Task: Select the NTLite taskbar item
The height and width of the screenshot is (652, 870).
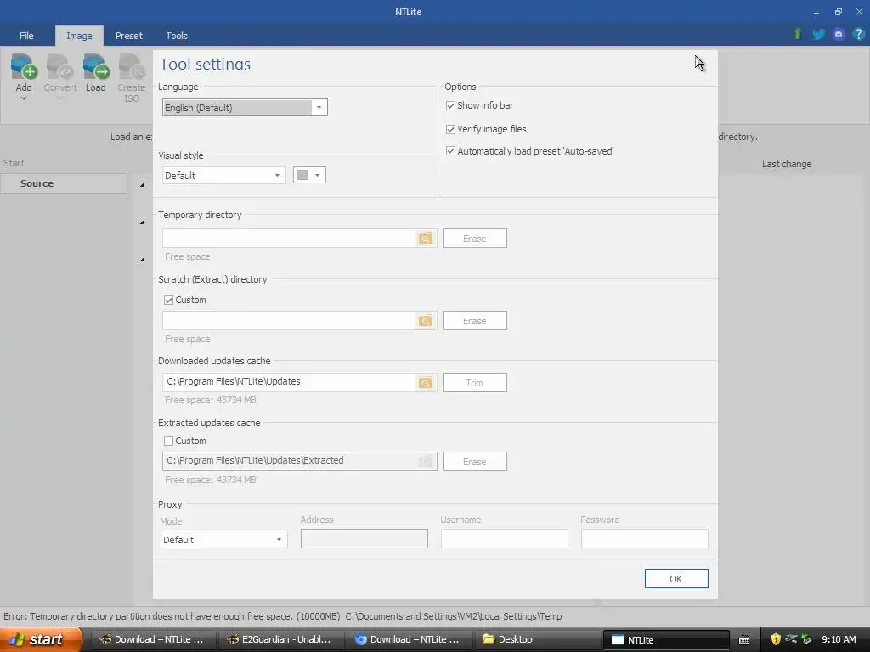Action: pos(665,639)
